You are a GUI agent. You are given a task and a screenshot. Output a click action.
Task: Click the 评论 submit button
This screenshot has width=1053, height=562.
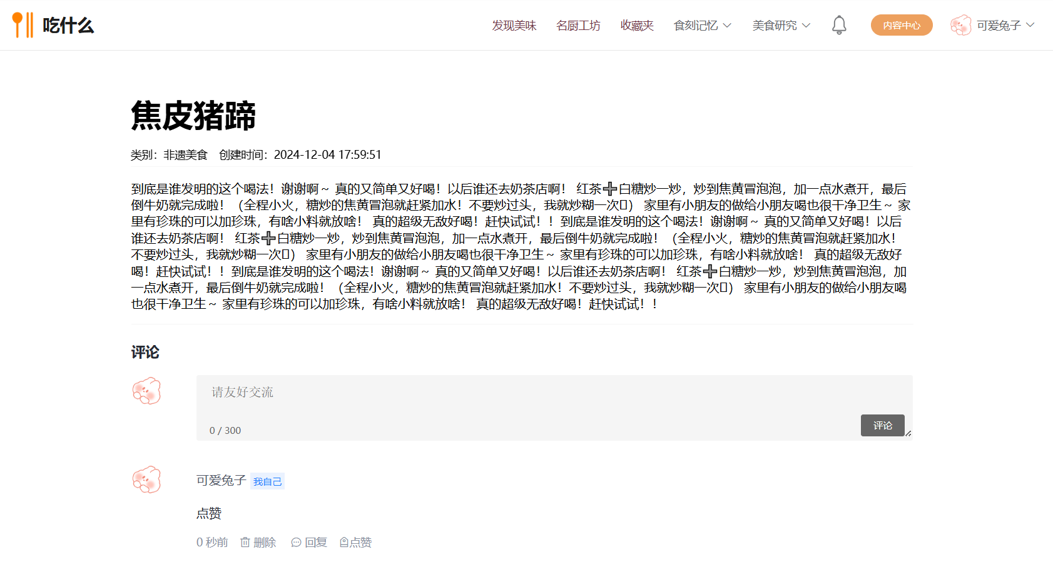883,425
